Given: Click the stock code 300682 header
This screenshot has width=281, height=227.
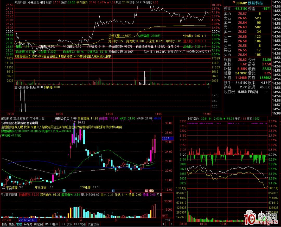Looking at the screenshot, I should pos(241,3).
